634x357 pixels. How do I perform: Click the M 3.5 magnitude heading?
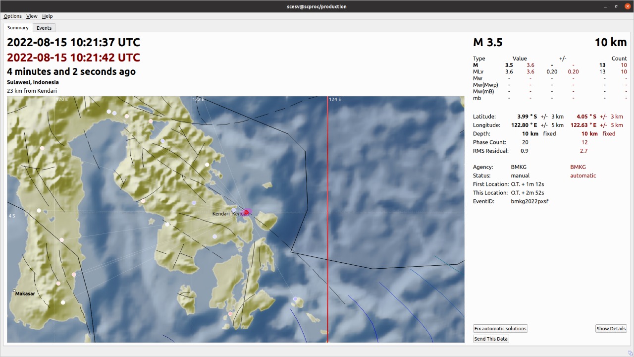[x=488, y=43]
